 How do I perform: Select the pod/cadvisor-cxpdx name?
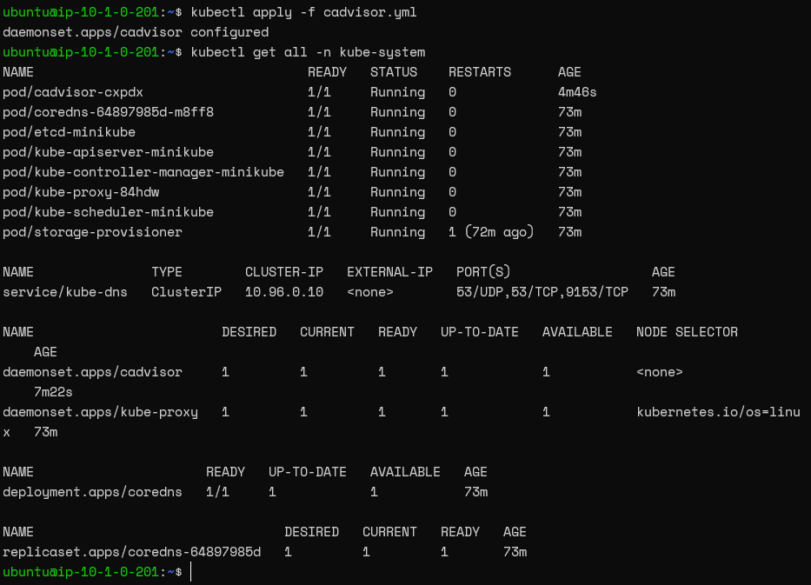(73, 92)
